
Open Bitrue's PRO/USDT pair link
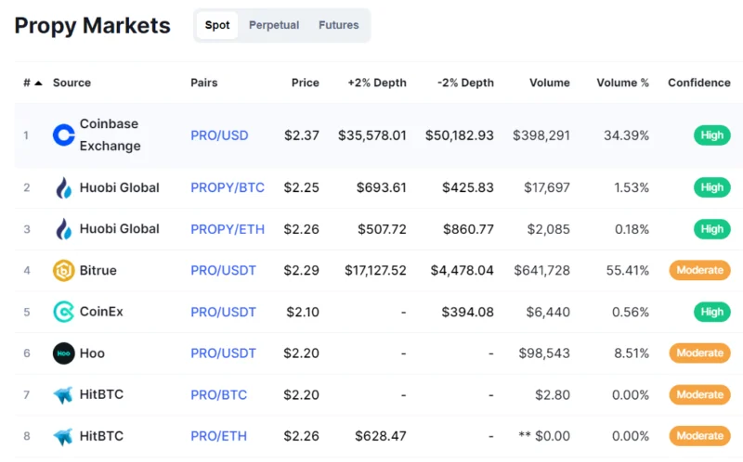click(x=223, y=270)
